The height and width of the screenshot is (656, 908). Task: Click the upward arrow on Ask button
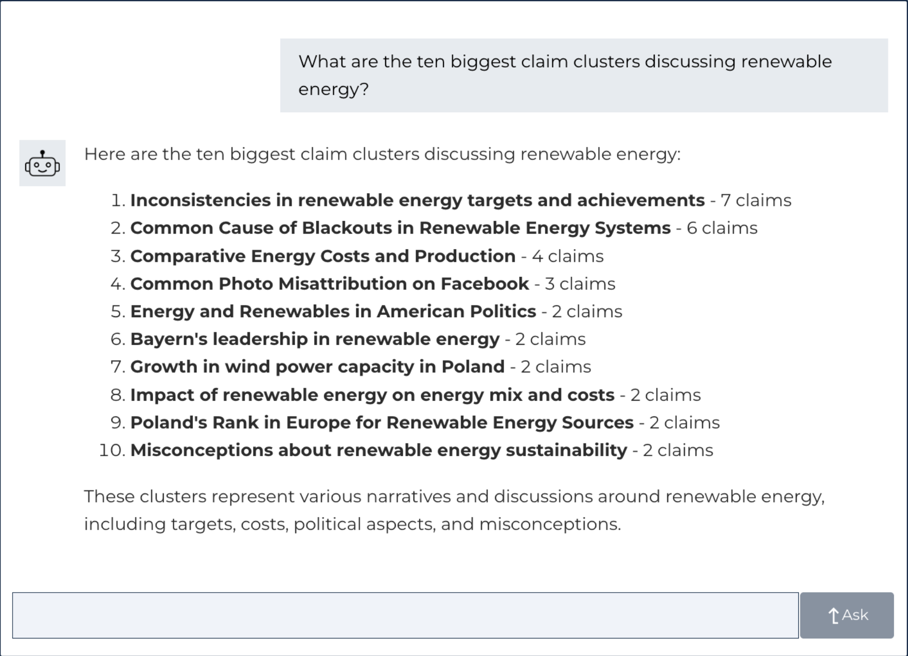click(833, 615)
